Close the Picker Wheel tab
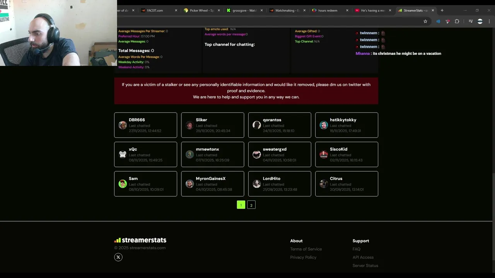The image size is (495, 278). click(219, 10)
